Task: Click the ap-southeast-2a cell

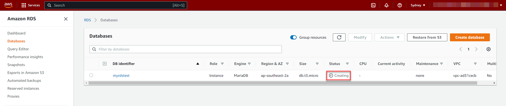Action: point(274,75)
